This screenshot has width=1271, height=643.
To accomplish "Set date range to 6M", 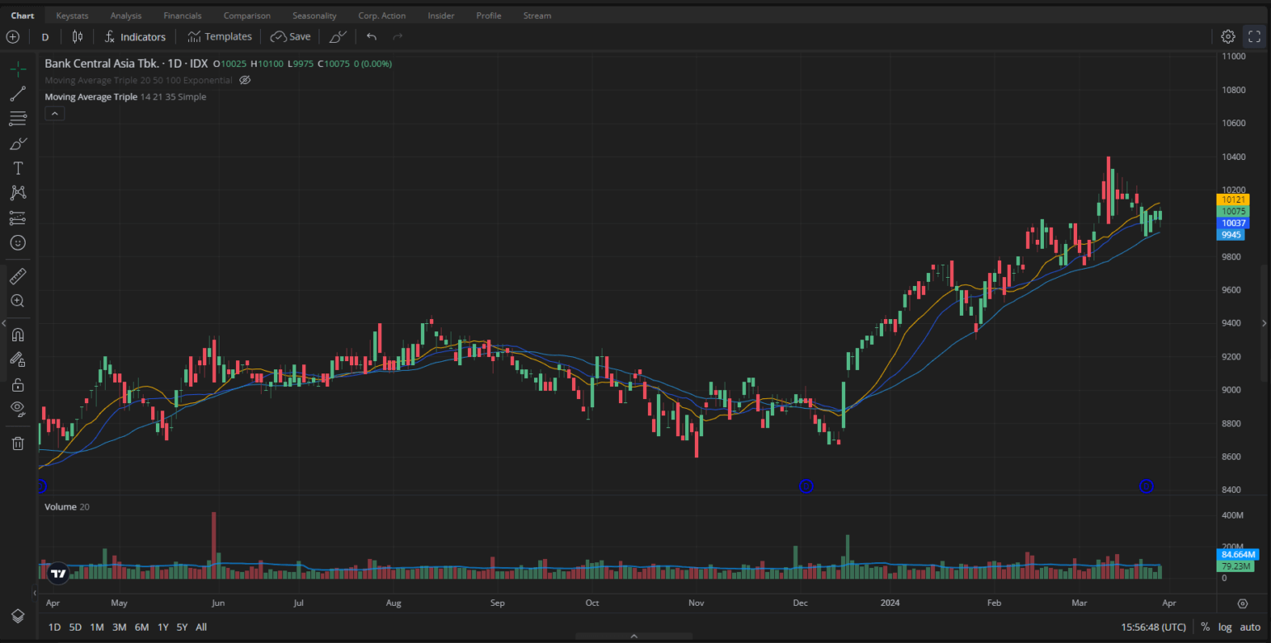I will pyautogui.click(x=141, y=627).
